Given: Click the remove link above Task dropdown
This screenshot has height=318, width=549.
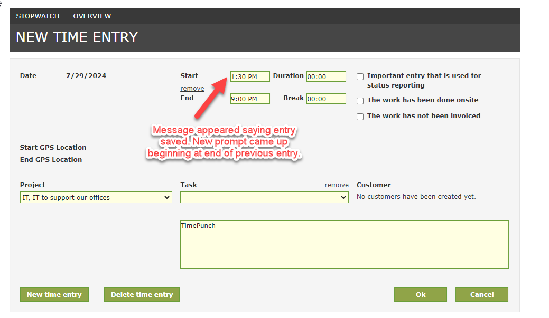Looking at the screenshot, I should [x=336, y=185].
